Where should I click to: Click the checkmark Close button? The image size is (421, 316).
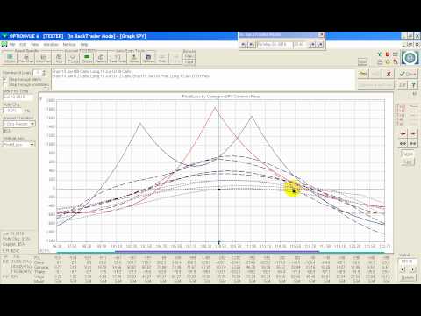pos(408,74)
